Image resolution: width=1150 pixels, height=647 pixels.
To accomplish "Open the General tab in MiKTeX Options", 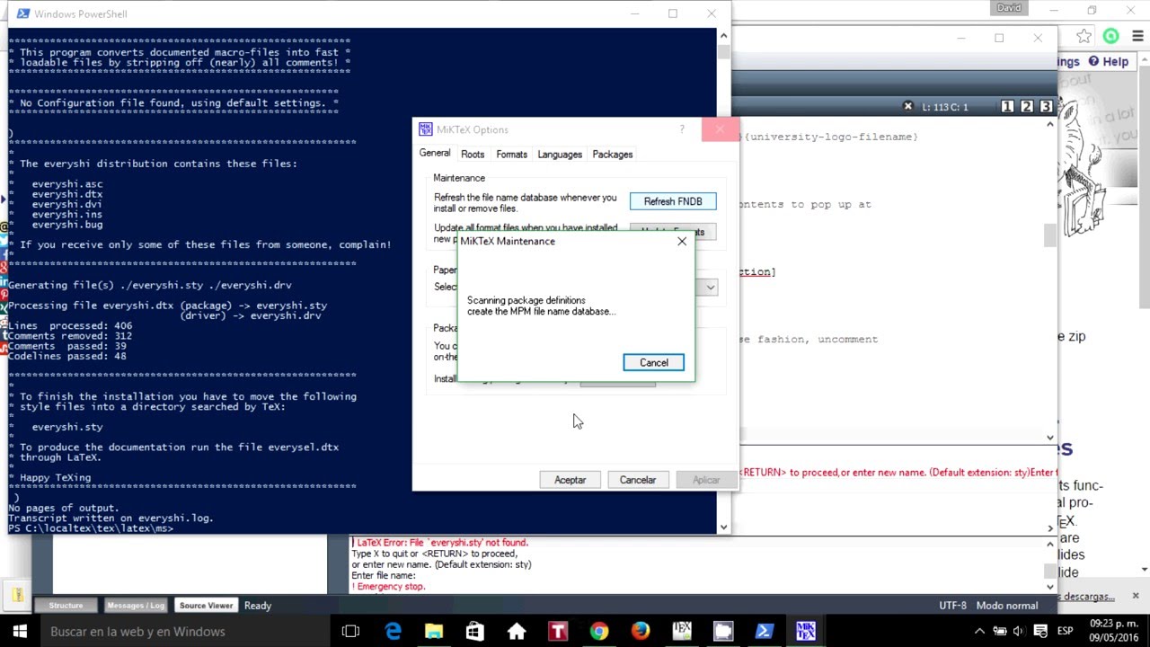I will 435,154.
